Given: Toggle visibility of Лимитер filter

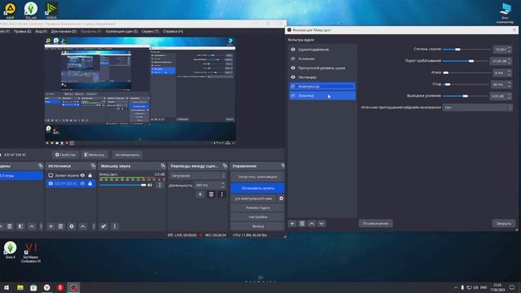Looking at the screenshot, I should coord(293,96).
